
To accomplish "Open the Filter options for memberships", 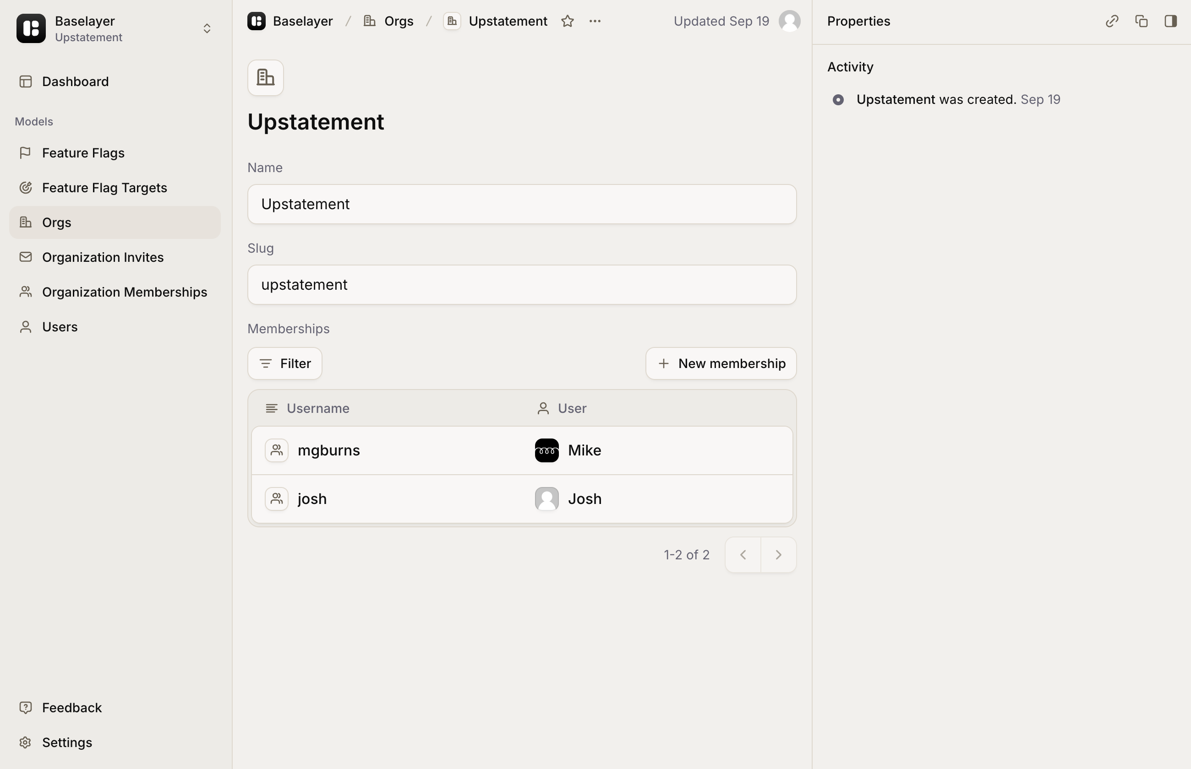I will (x=285, y=363).
